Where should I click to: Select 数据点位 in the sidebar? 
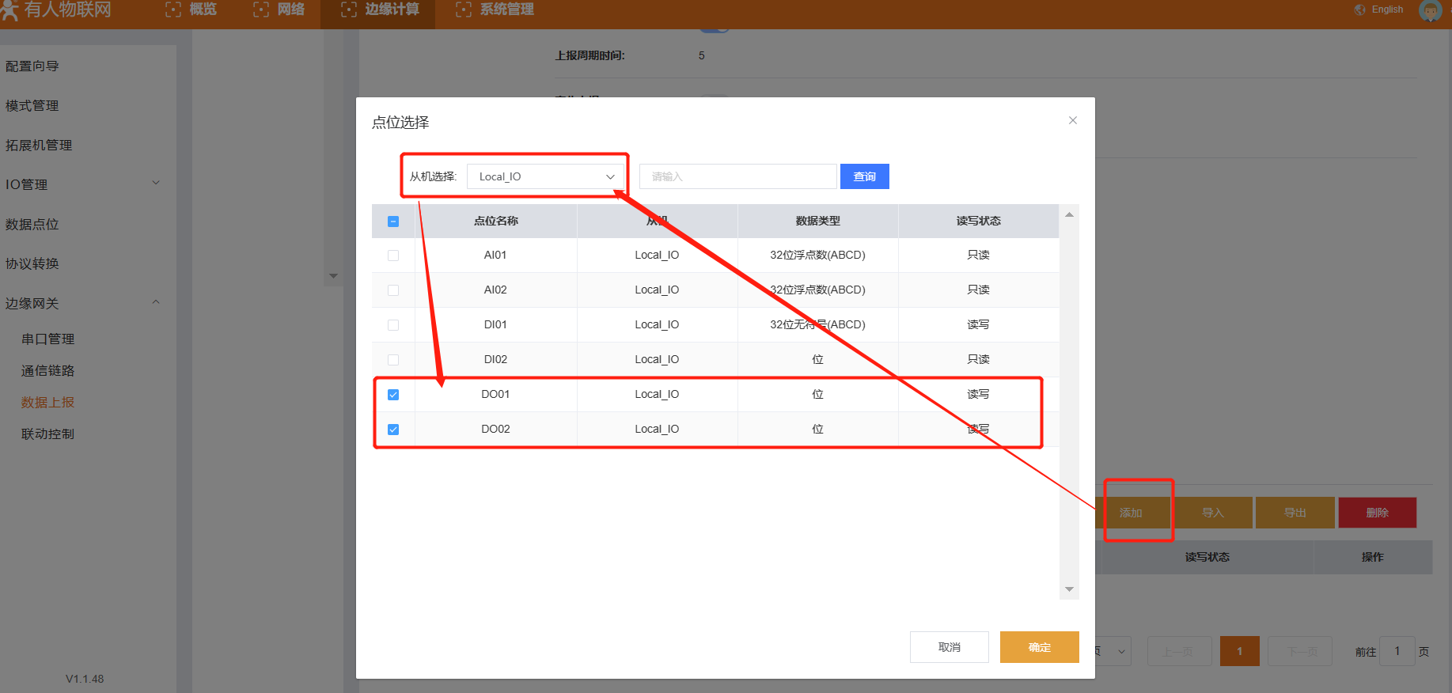click(32, 224)
